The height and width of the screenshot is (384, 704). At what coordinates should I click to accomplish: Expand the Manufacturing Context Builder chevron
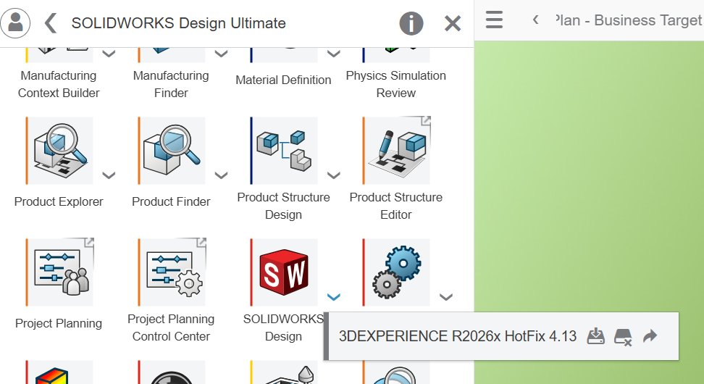[x=109, y=54]
